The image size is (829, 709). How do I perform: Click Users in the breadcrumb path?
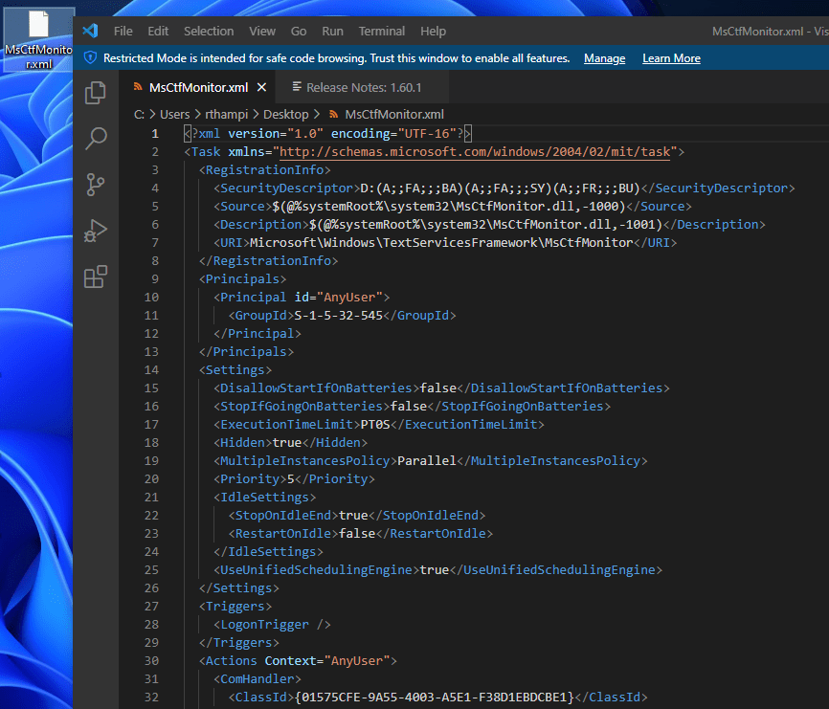coord(174,114)
